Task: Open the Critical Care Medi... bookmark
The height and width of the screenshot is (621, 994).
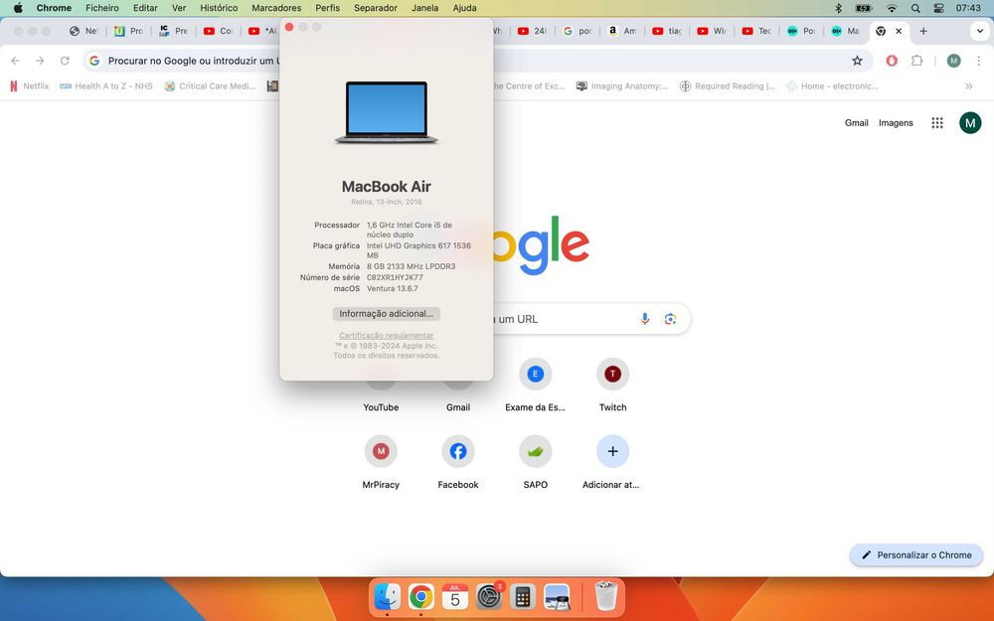Action: [x=210, y=86]
